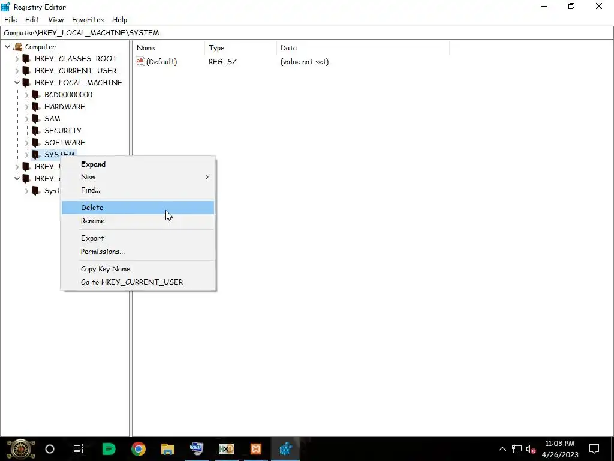Collapse HKEY_LOCAL_MACHINE node
Screen dimensions: 614x461
[17, 83]
